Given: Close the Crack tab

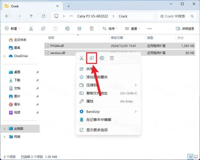Looking at the screenshot, I should click(x=58, y=6).
